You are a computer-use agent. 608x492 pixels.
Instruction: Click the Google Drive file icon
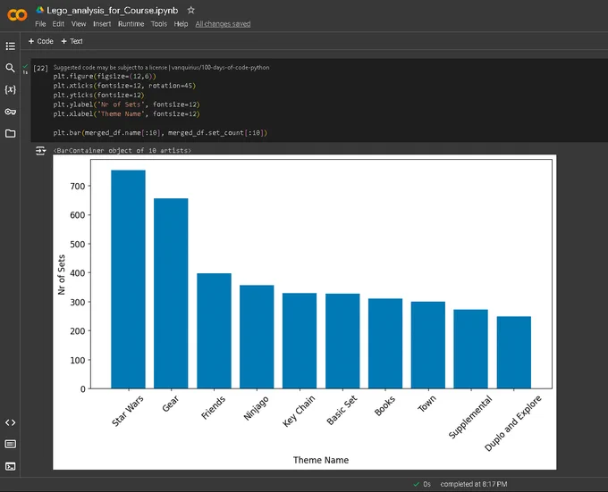39,10
